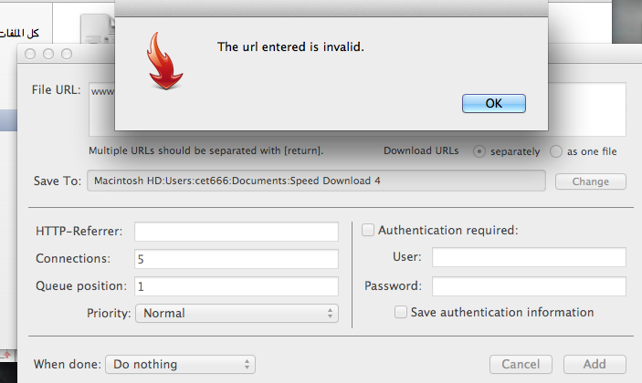Screen dimensions: 642x383
Task: Click the Change button for save location
Action: point(591,181)
